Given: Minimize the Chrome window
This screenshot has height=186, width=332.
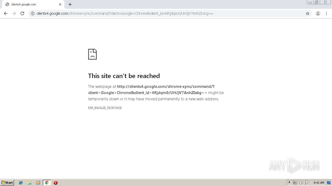Looking at the screenshot, I should coord(310,2).
